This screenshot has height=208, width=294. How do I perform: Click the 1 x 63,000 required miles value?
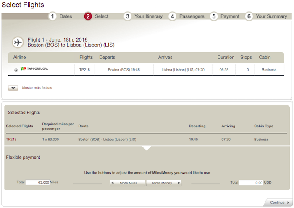pyautogui.click(x=51, y=140)
